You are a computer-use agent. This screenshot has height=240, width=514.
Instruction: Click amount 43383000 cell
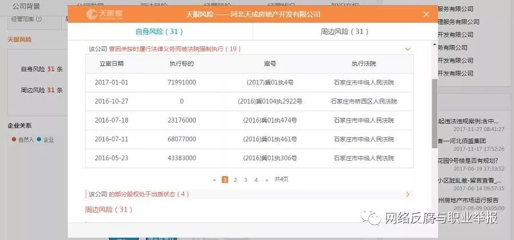182,158
